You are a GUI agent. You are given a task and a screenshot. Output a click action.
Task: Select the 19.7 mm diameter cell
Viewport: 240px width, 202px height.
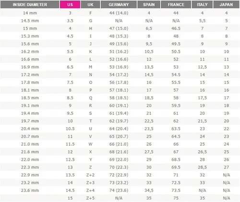click(x=30, y=121)
